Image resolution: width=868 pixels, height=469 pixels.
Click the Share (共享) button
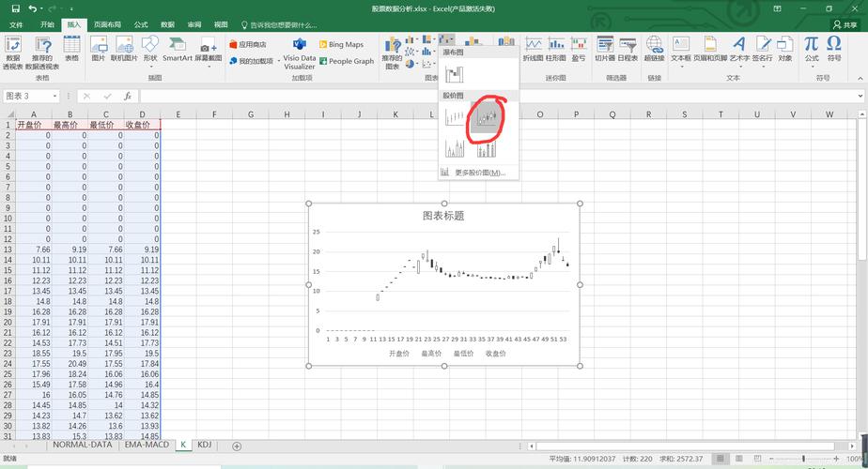(x=845, y=25)
